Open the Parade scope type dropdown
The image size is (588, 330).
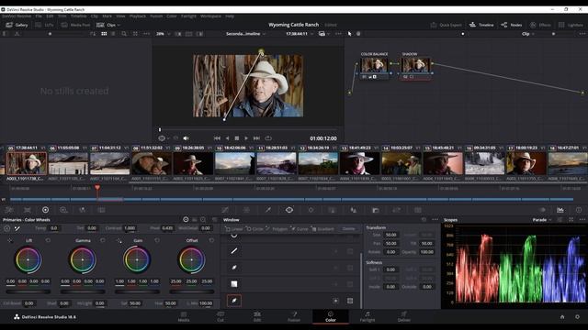pyautogui.click(x=542, y=220)
